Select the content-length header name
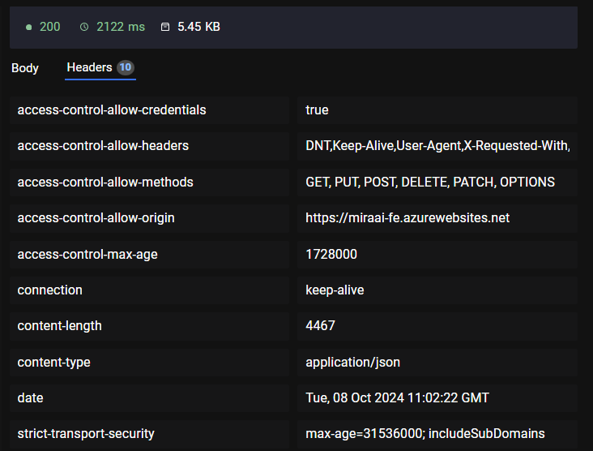Screen dimensions: 593x451 point(60,326)
